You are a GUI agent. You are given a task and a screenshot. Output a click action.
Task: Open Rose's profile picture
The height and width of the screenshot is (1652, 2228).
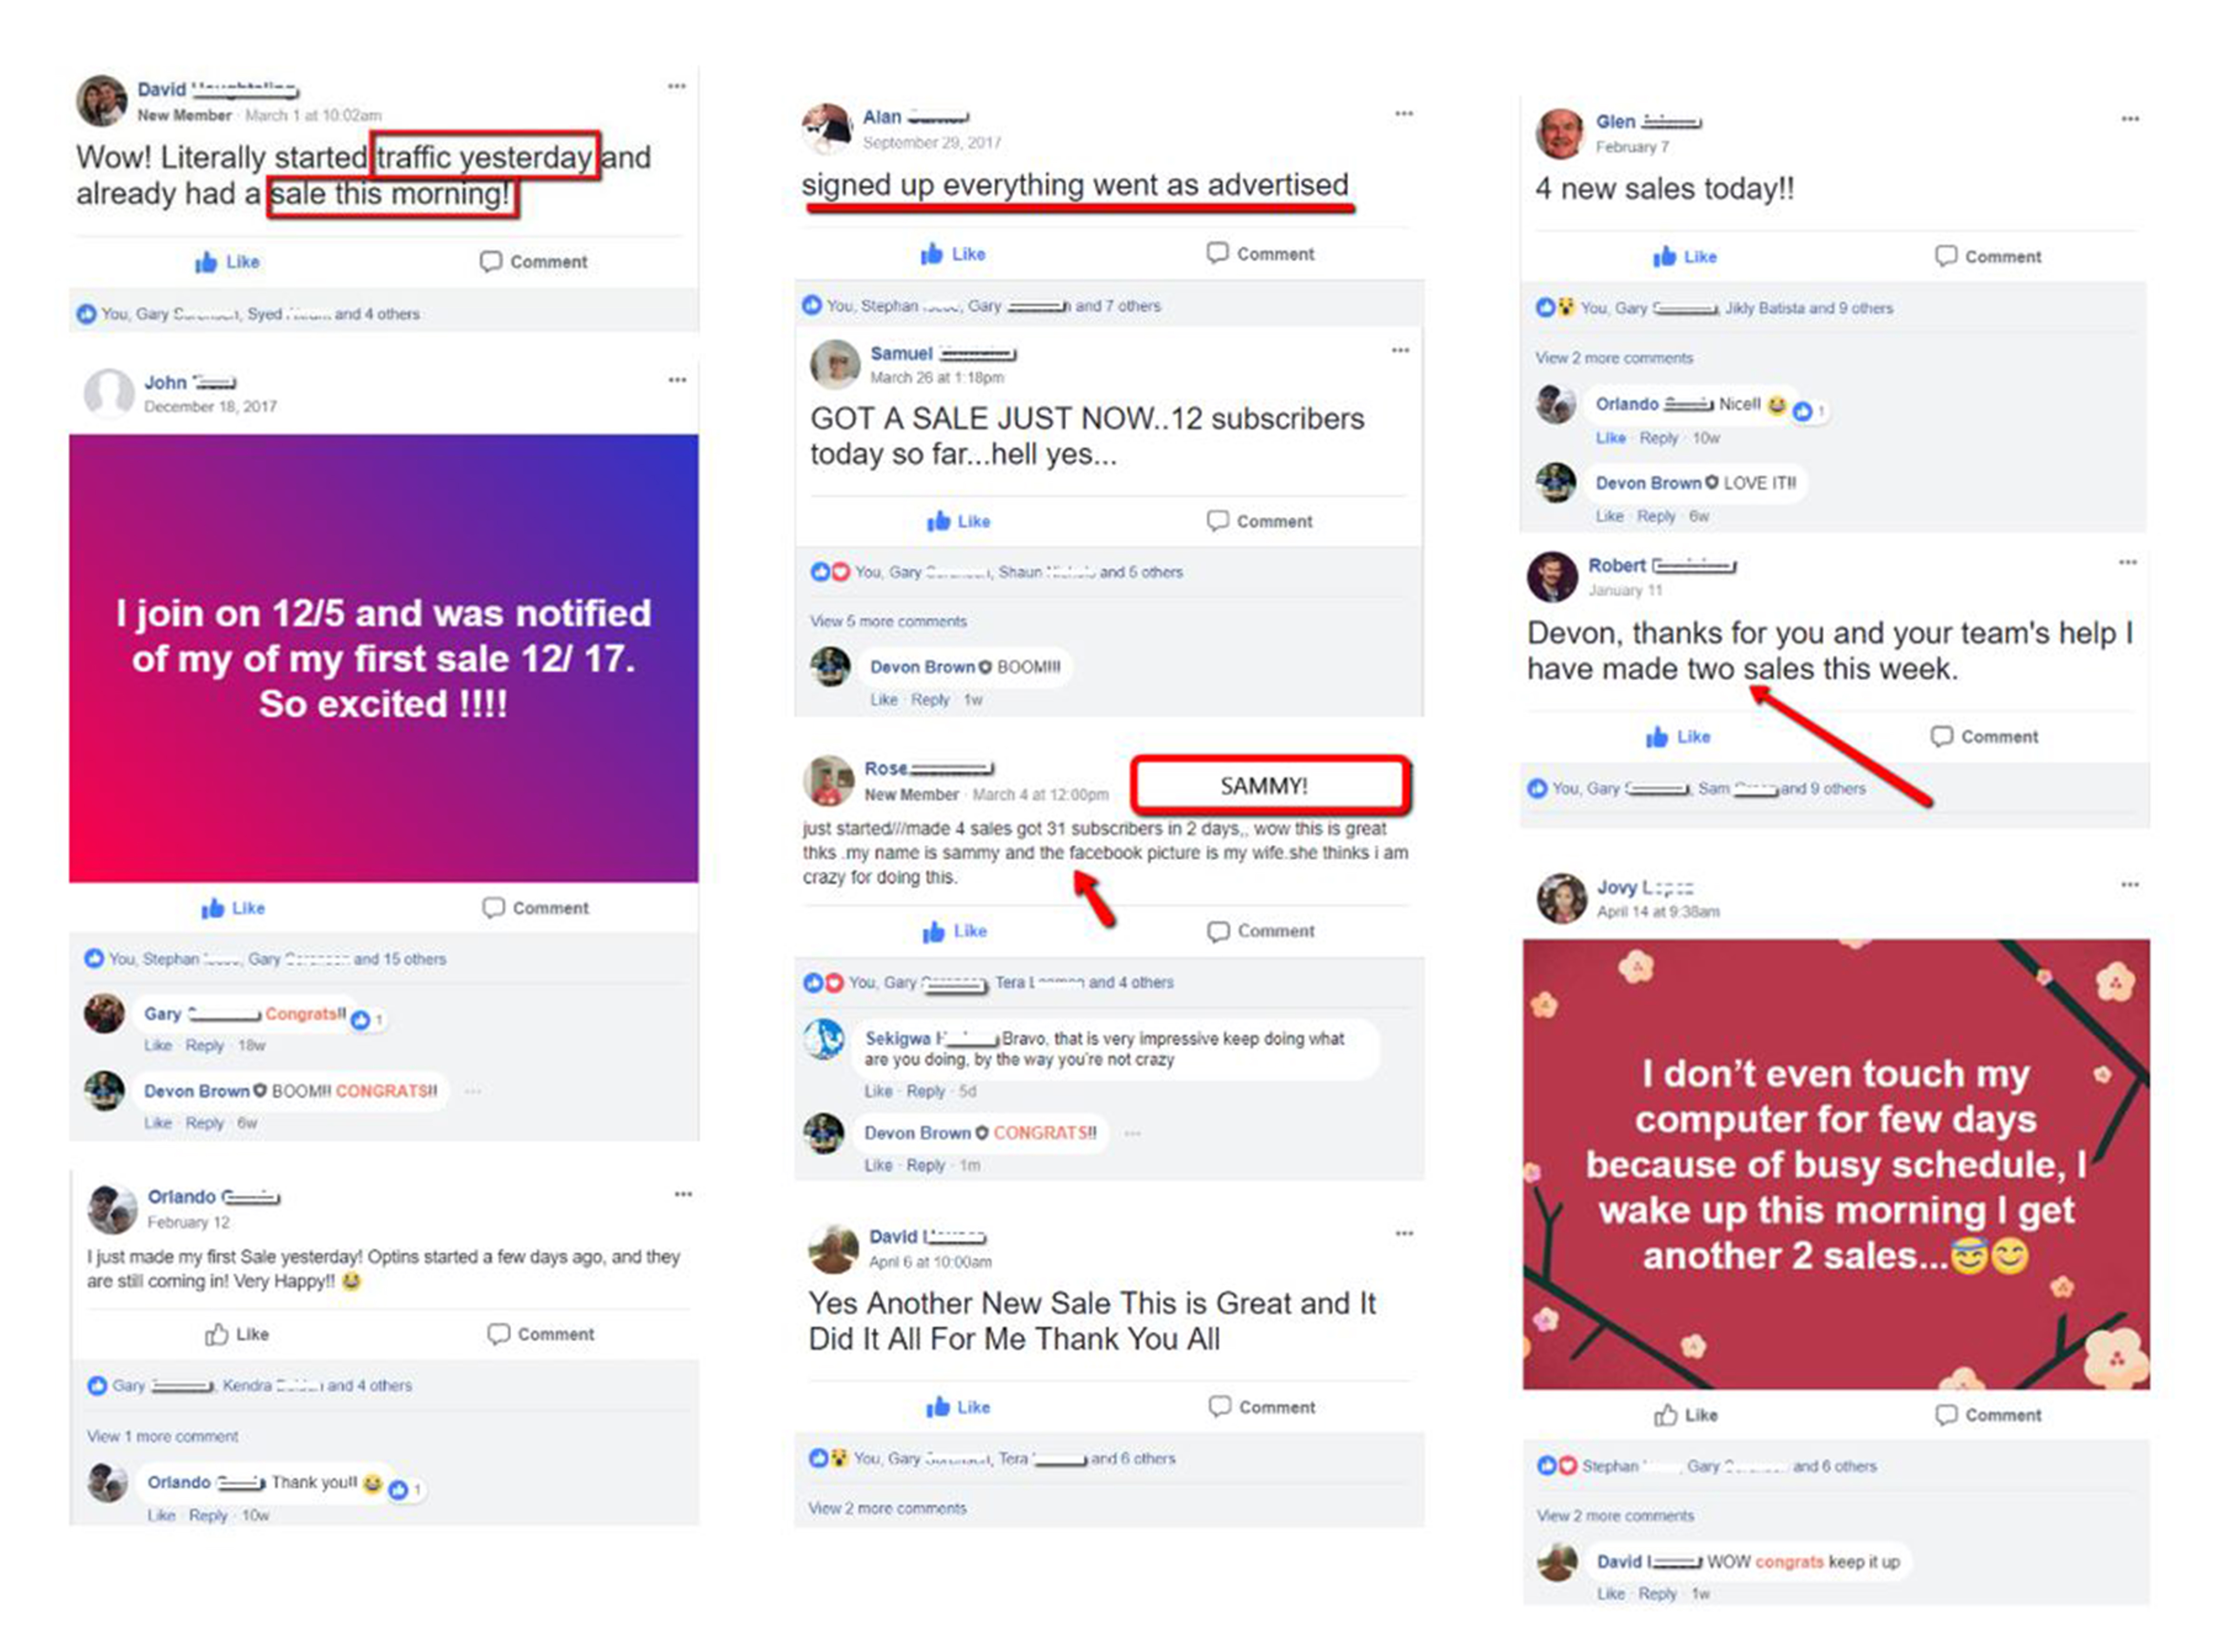pyautogui.click(x=828, y=780)
